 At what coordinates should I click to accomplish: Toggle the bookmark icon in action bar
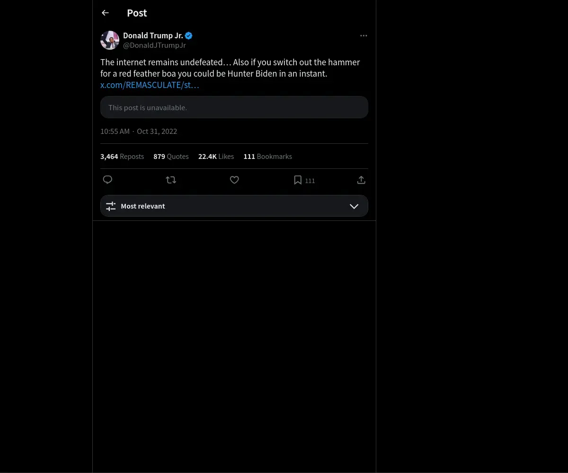tap(298, 180)
